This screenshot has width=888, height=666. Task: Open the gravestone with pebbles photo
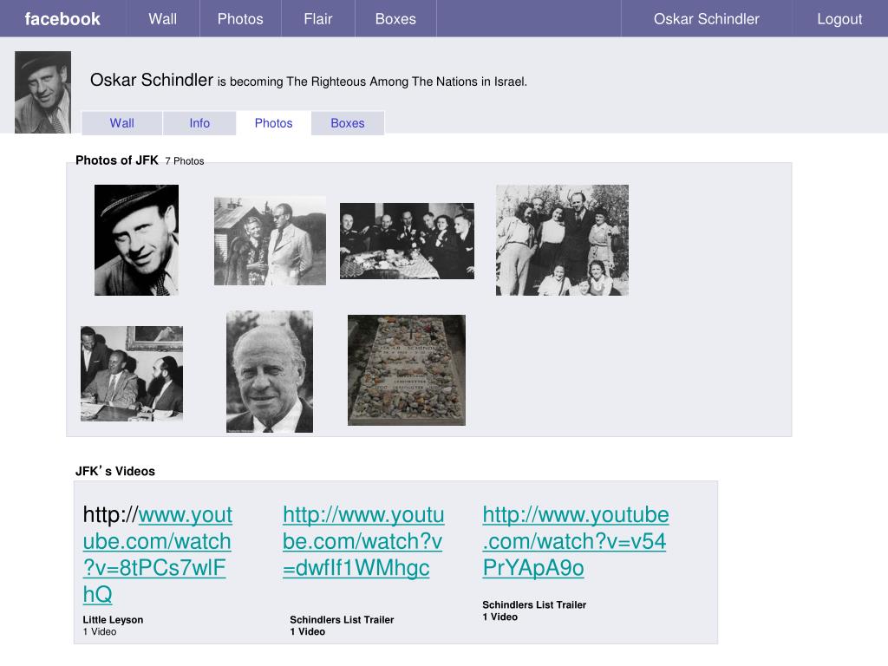[407, 370]
